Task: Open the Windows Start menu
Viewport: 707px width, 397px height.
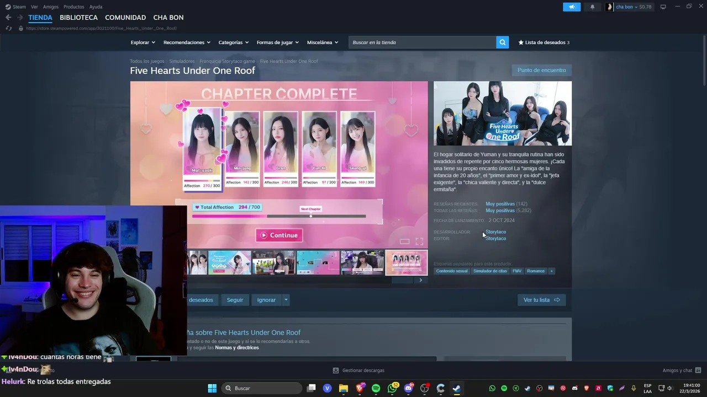Action: (x=212, y=388)
